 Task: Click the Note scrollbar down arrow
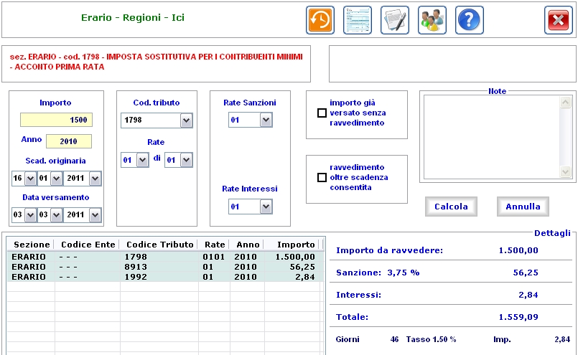566,171
